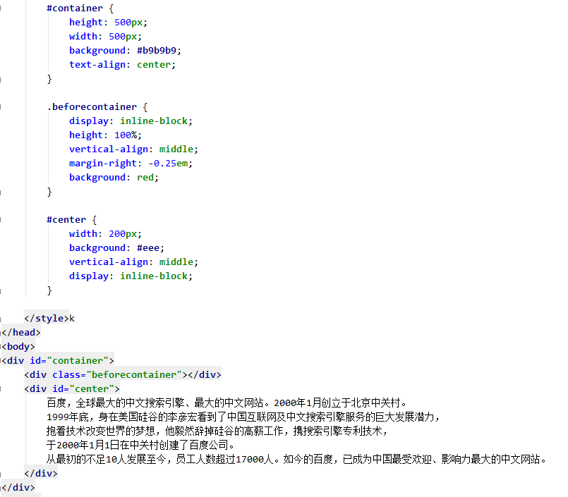The height and width of the screenshot is (497, 568).
Task: Click the closing brace after 'background: red;'
Action: 49,192
